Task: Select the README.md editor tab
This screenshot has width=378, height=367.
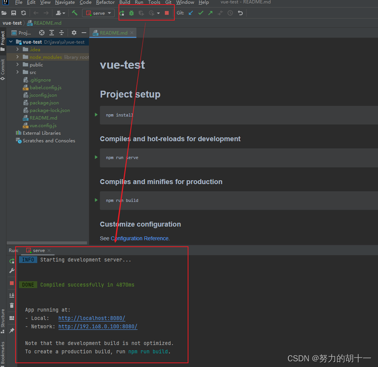Action: click(x=113, y=33)
